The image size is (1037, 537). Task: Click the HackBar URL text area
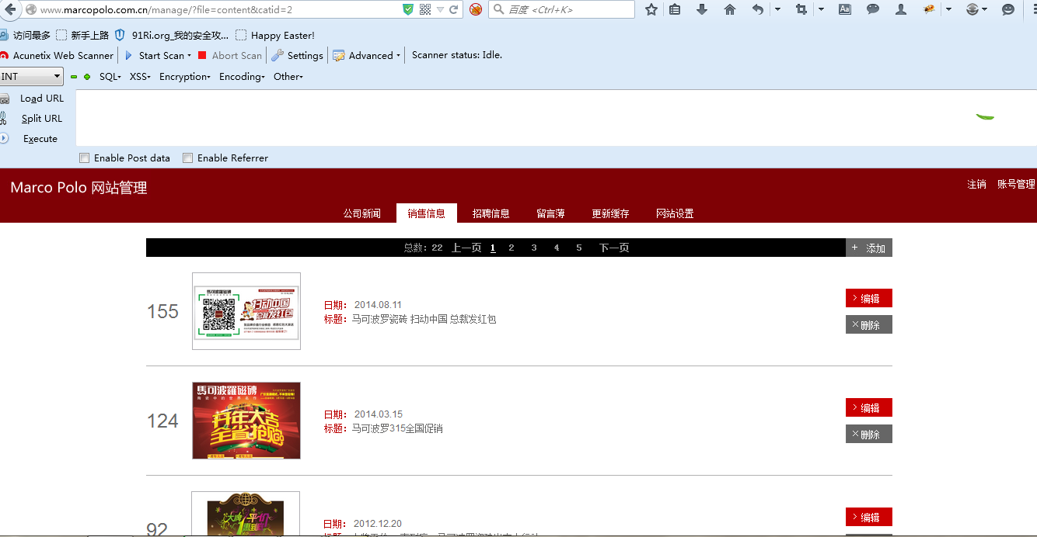556,118
